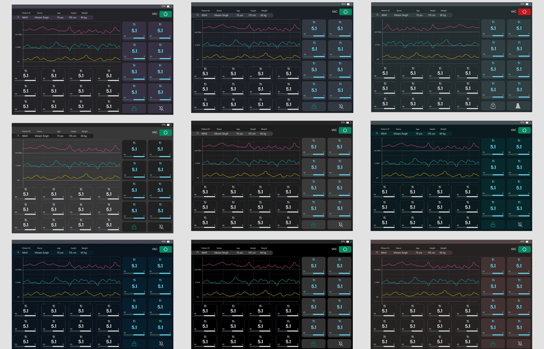Viewport: 544px width, 349px height.
Task: Click patient icon on the navy-blue screen
Action: click(x=18, y=253)
